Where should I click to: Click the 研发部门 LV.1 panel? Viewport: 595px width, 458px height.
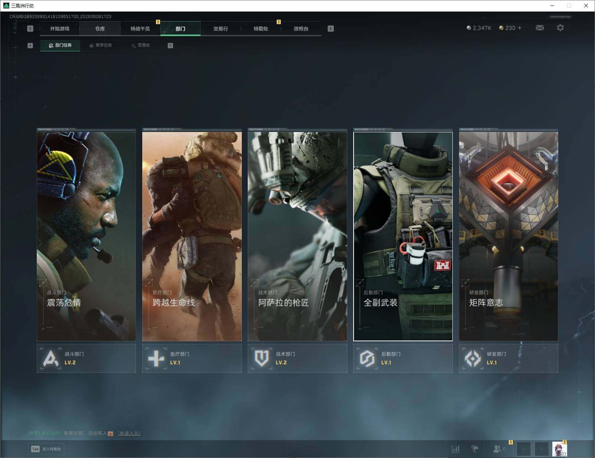[x=508, y=358]
